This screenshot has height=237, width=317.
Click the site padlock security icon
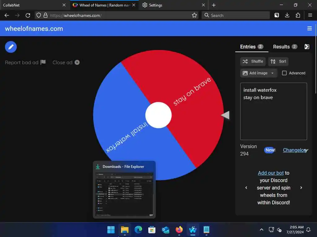(46, 15)
